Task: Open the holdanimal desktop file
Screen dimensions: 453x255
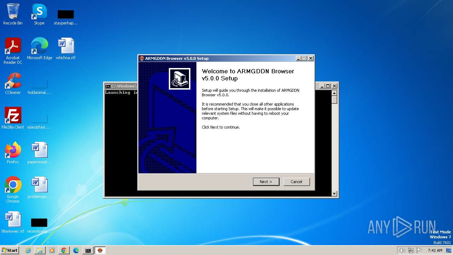Action: coord(39,87)
